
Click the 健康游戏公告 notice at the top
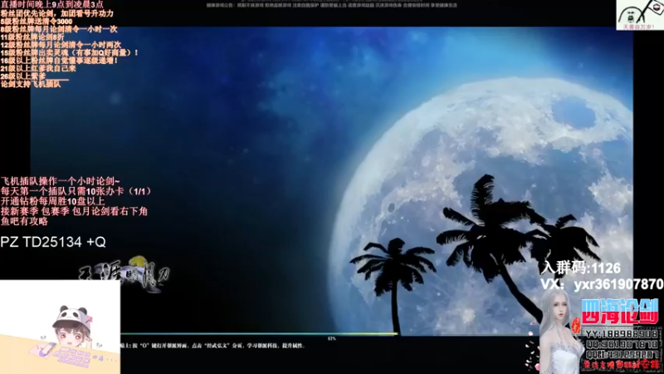(x=331, y=5)
